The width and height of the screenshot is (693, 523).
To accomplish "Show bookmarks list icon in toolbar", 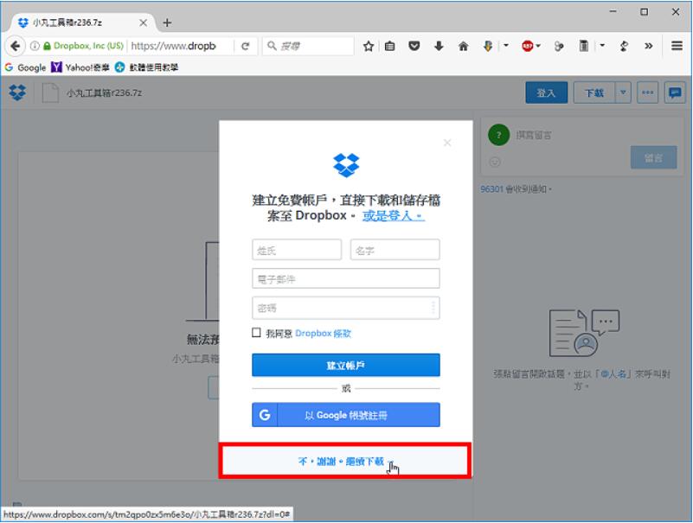I will pyautogui.click(x=390, y=46).
